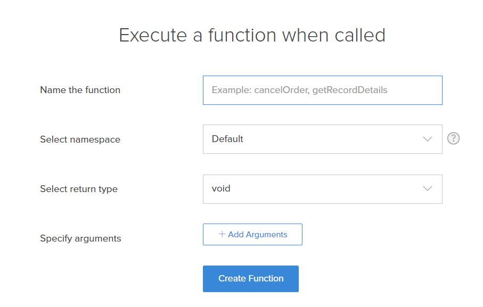Click the 'Example: cancelOrder' placeholder text
Screen dimensions: 483x307
pyautogui.click(x=260, y=90)
